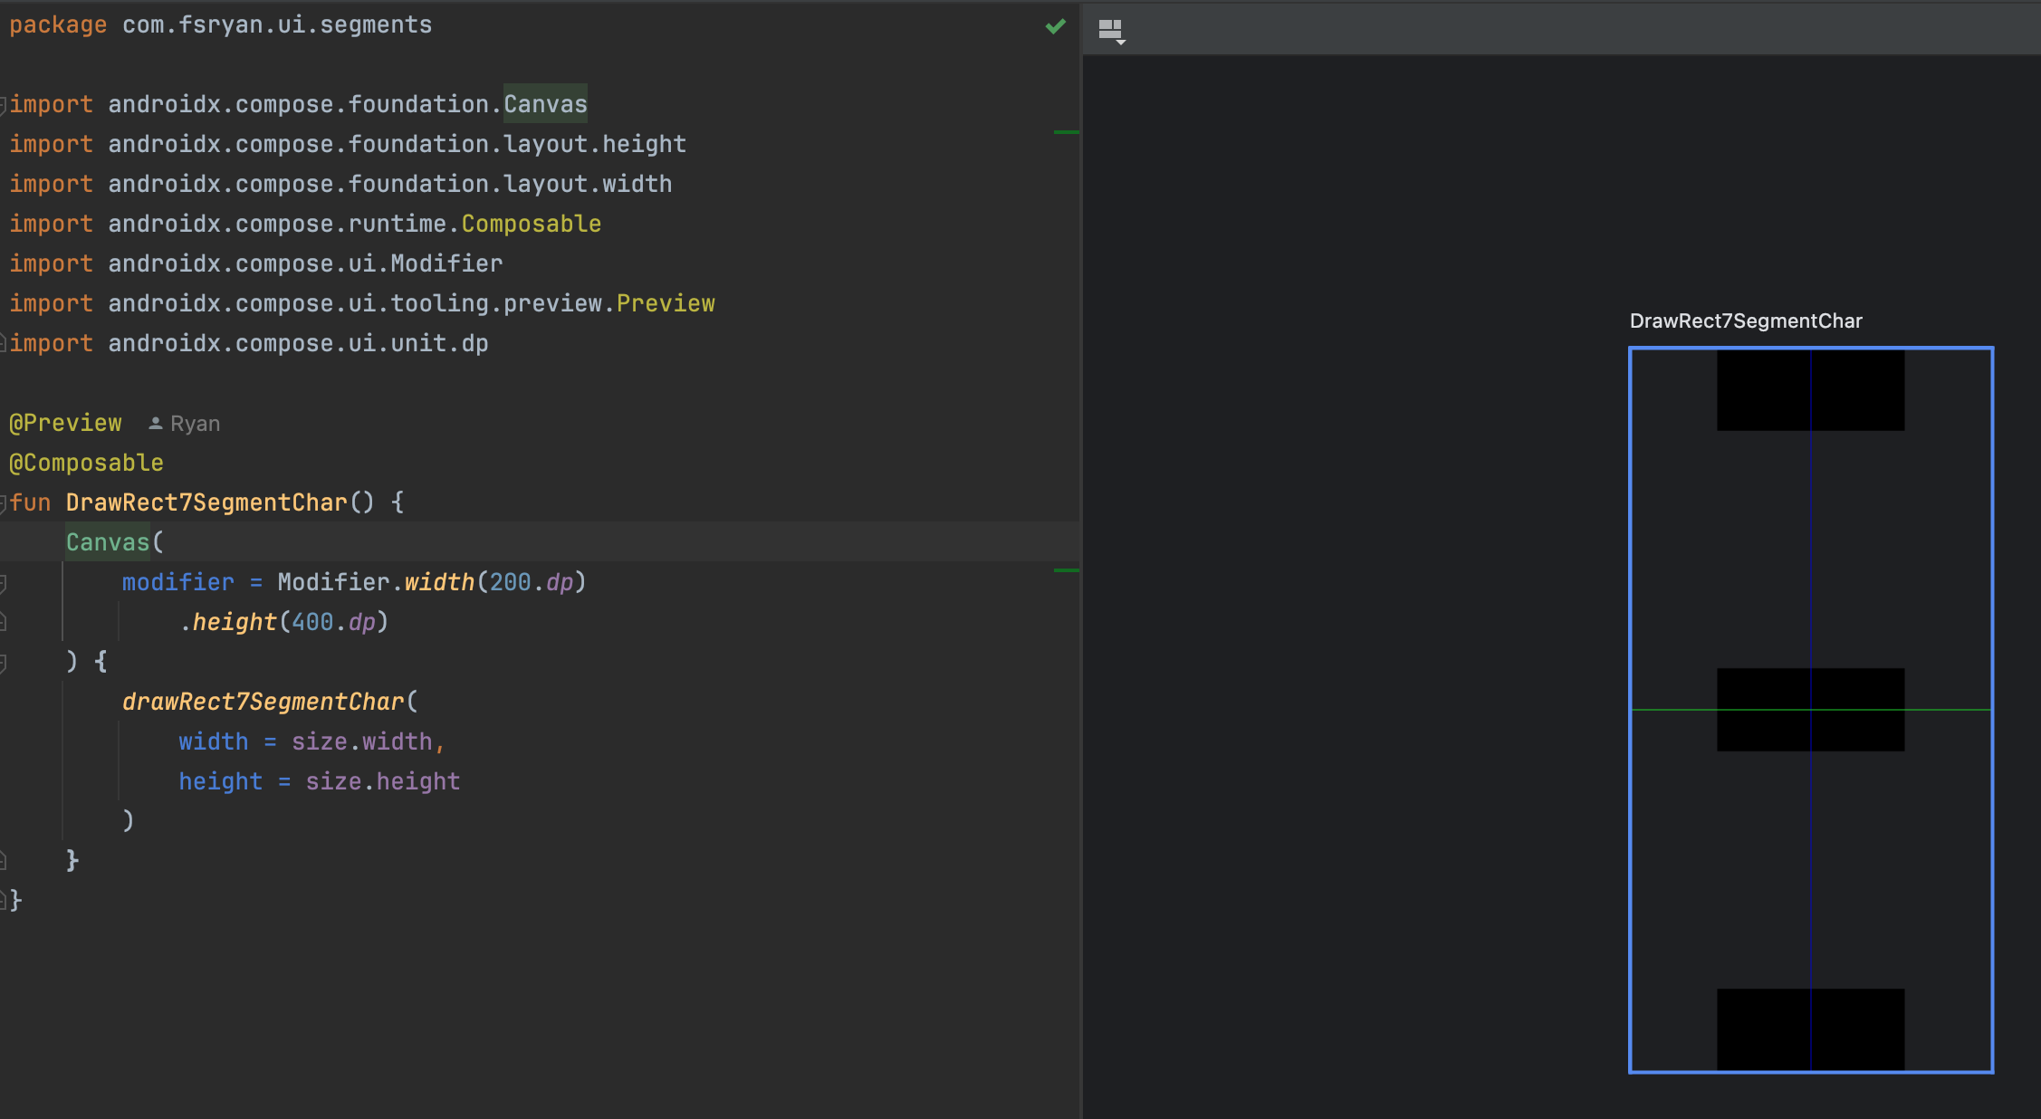Click the highlighted Canvas import word
The image size is (2041, 1119).
(545, 104)
